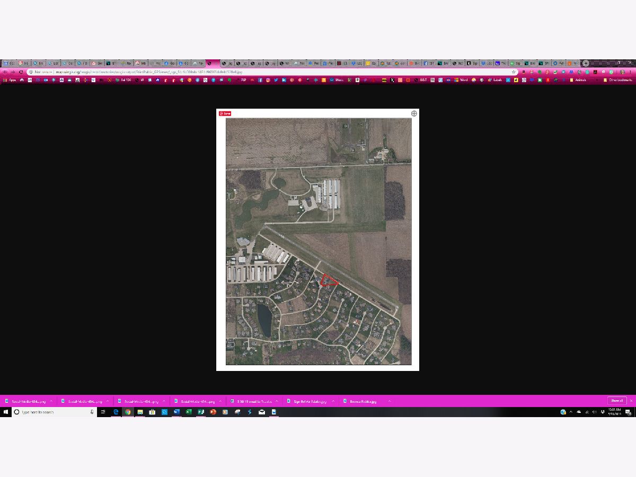
Task: Open the Task View icon in the taskbar
Action: tap(103, 412)
